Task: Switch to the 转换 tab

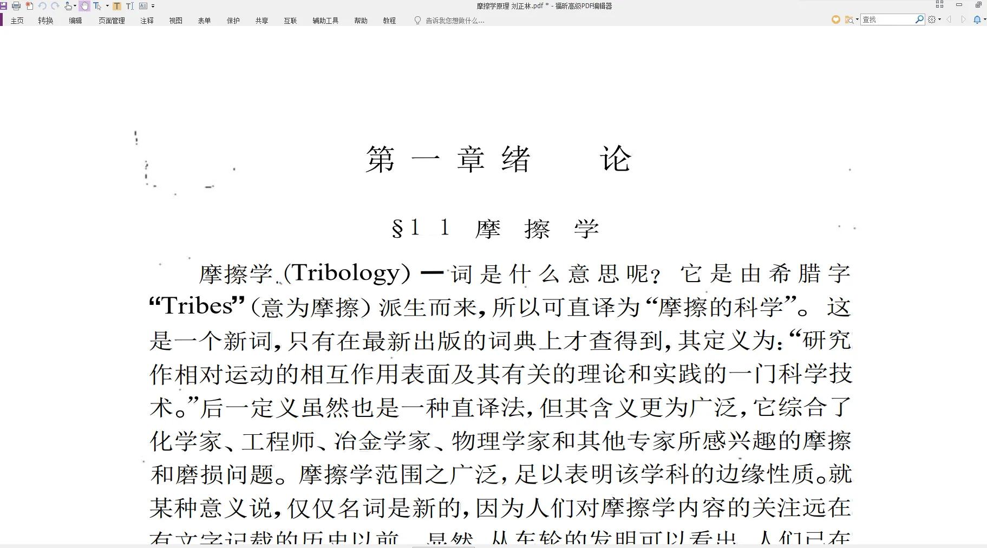Action: [x=46, y=21]
